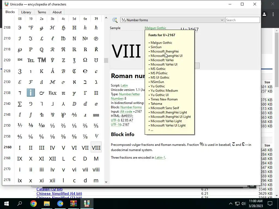279x209 pixels.
Task: Select the Numero sign № character
Action: pyautogui.click(x=85, y=39)
